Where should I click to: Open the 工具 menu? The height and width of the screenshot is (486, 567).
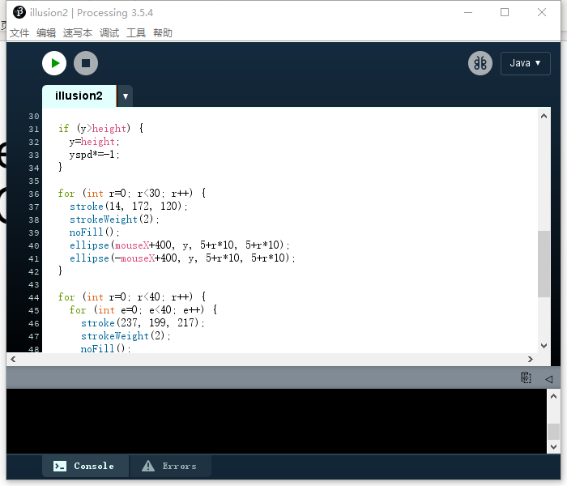(136, 33)
